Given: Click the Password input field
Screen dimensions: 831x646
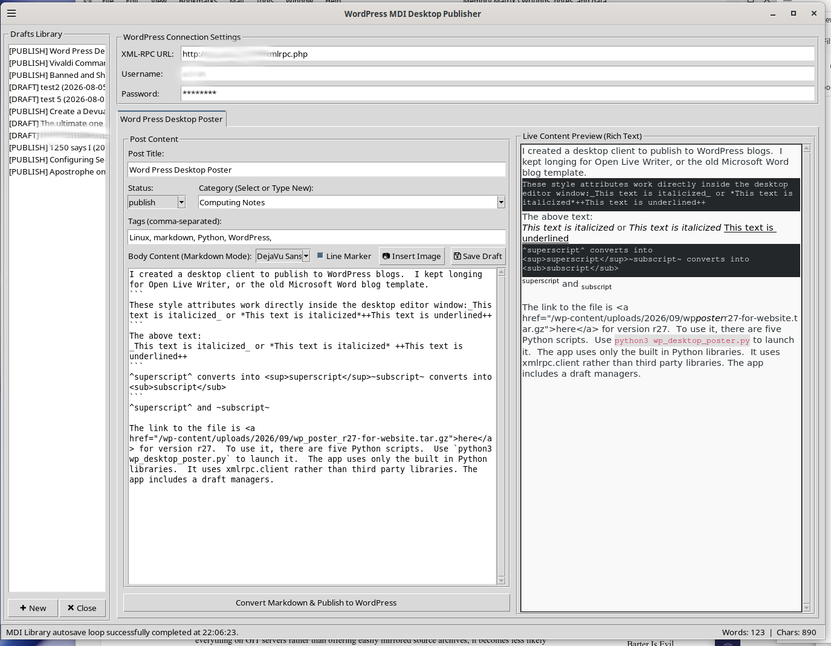Looking at the screenshot, I should (x=497, y=94).
